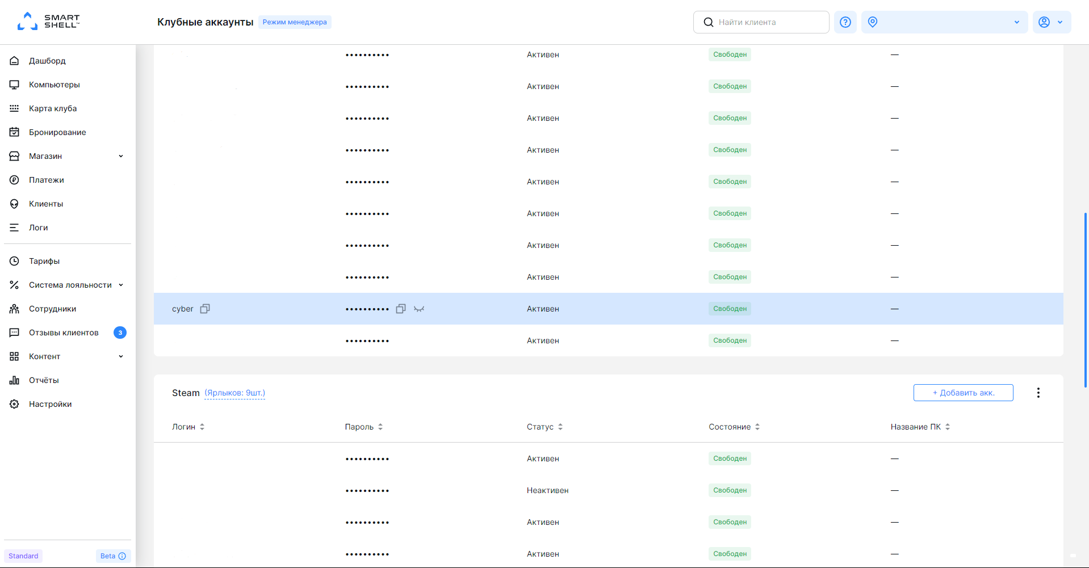
Task: Click the Тарифы clock icon
Action: coord(14,261)
